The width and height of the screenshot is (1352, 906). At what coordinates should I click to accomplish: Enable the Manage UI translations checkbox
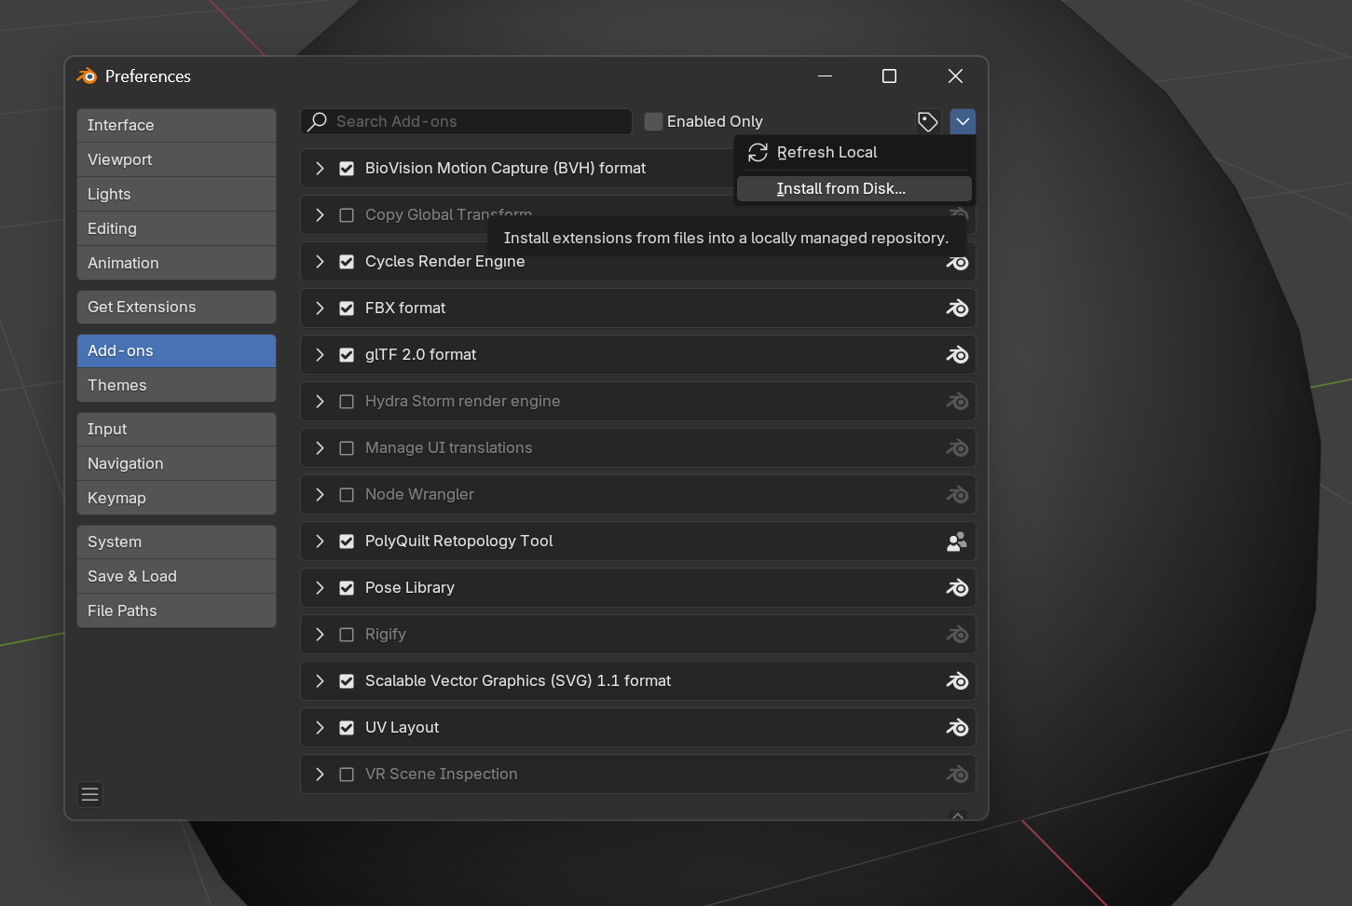[347, 447]
